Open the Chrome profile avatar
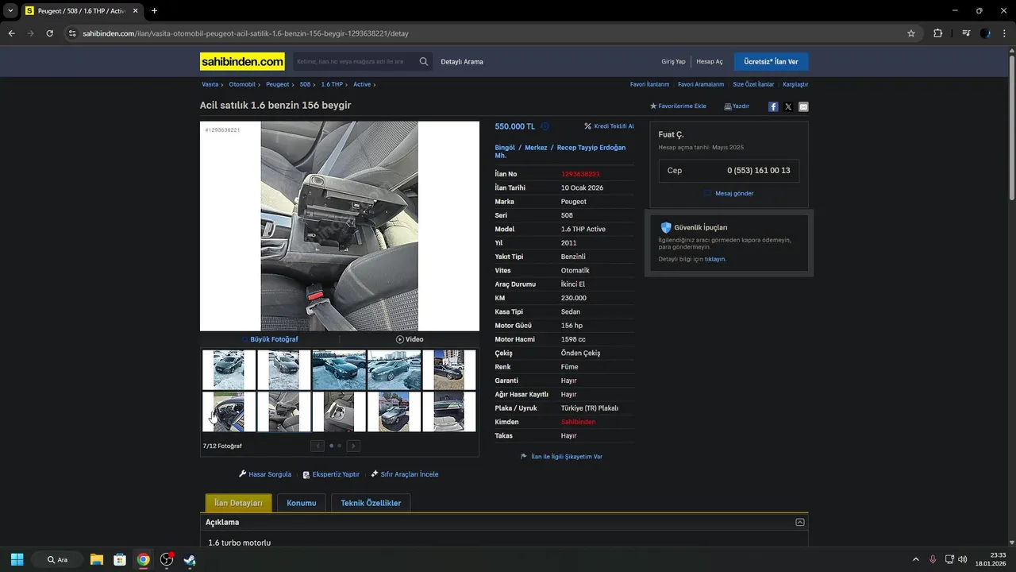 (986, 33)
